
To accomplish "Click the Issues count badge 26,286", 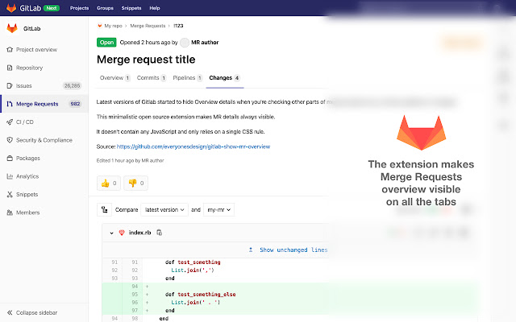I will pyautogui.click(x=72, y=86).
